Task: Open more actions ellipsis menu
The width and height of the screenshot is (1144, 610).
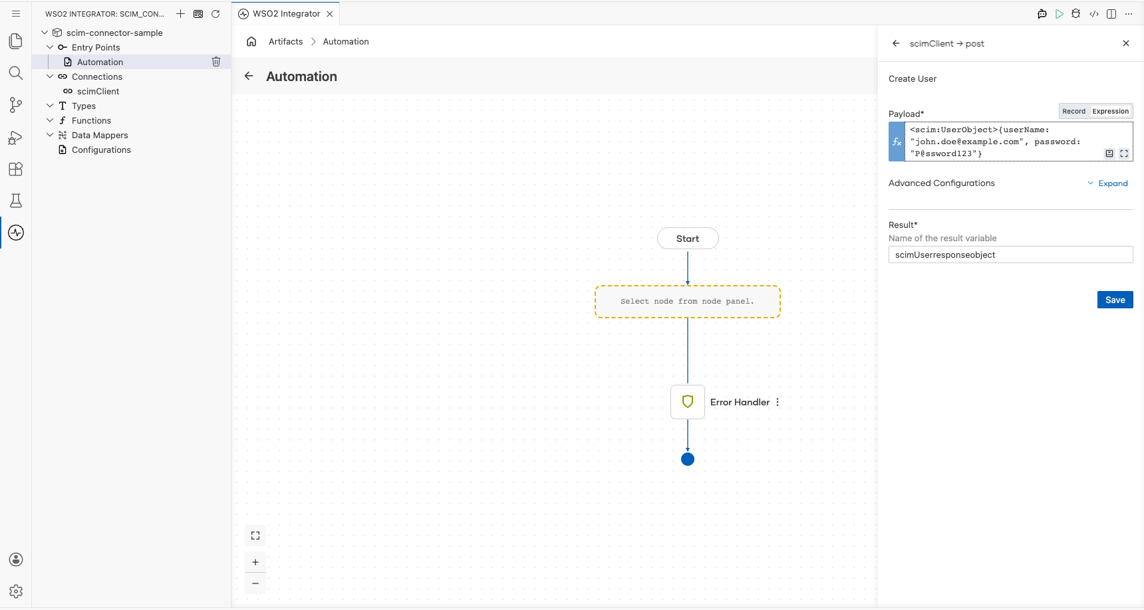Action: [1129, 14]
